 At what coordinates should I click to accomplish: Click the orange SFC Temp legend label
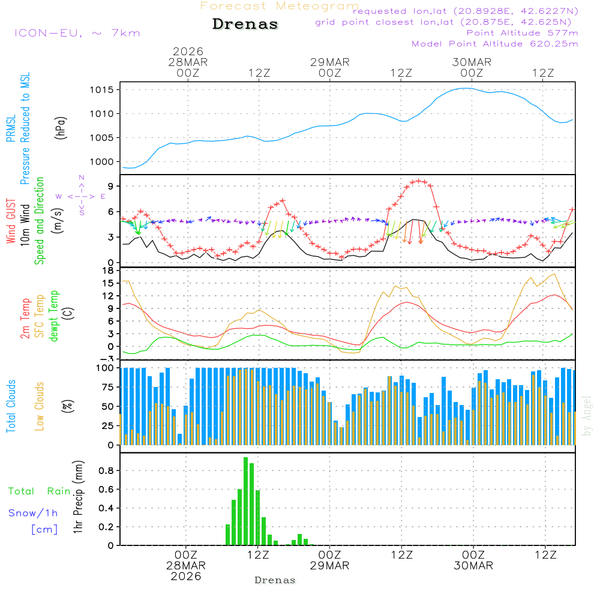point(40,317)
